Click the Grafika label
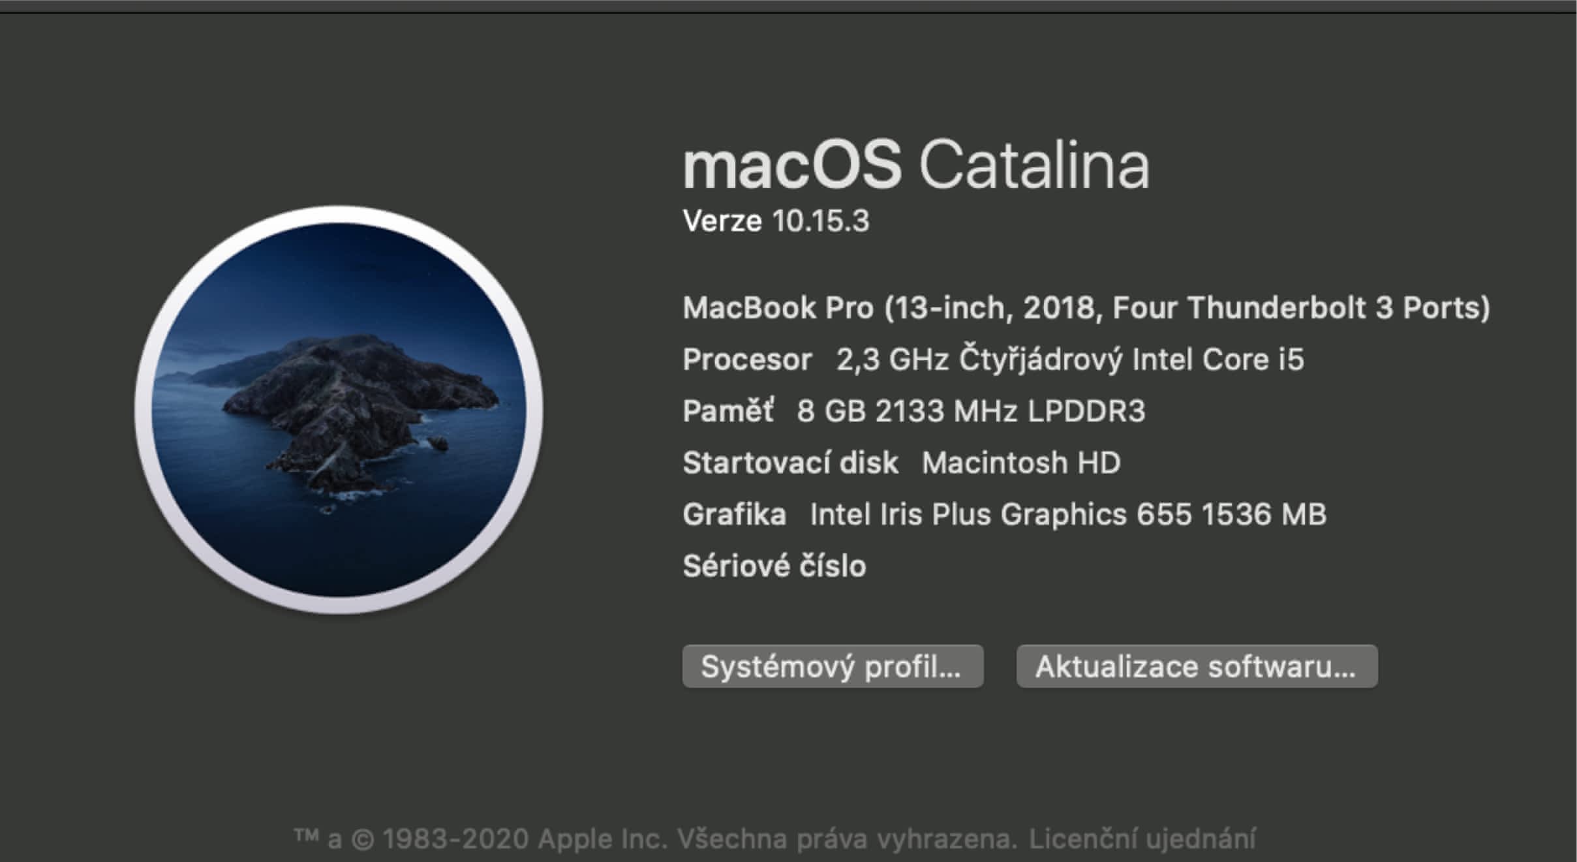This screenshot has height=862, width=1577. (734, 514)
